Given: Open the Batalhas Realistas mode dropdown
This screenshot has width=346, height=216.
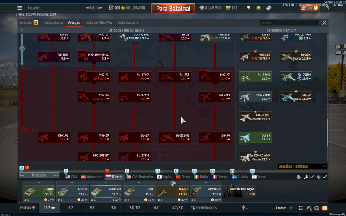Looking at the screenshot, I should pyautogui.click(x=302, y=166).
